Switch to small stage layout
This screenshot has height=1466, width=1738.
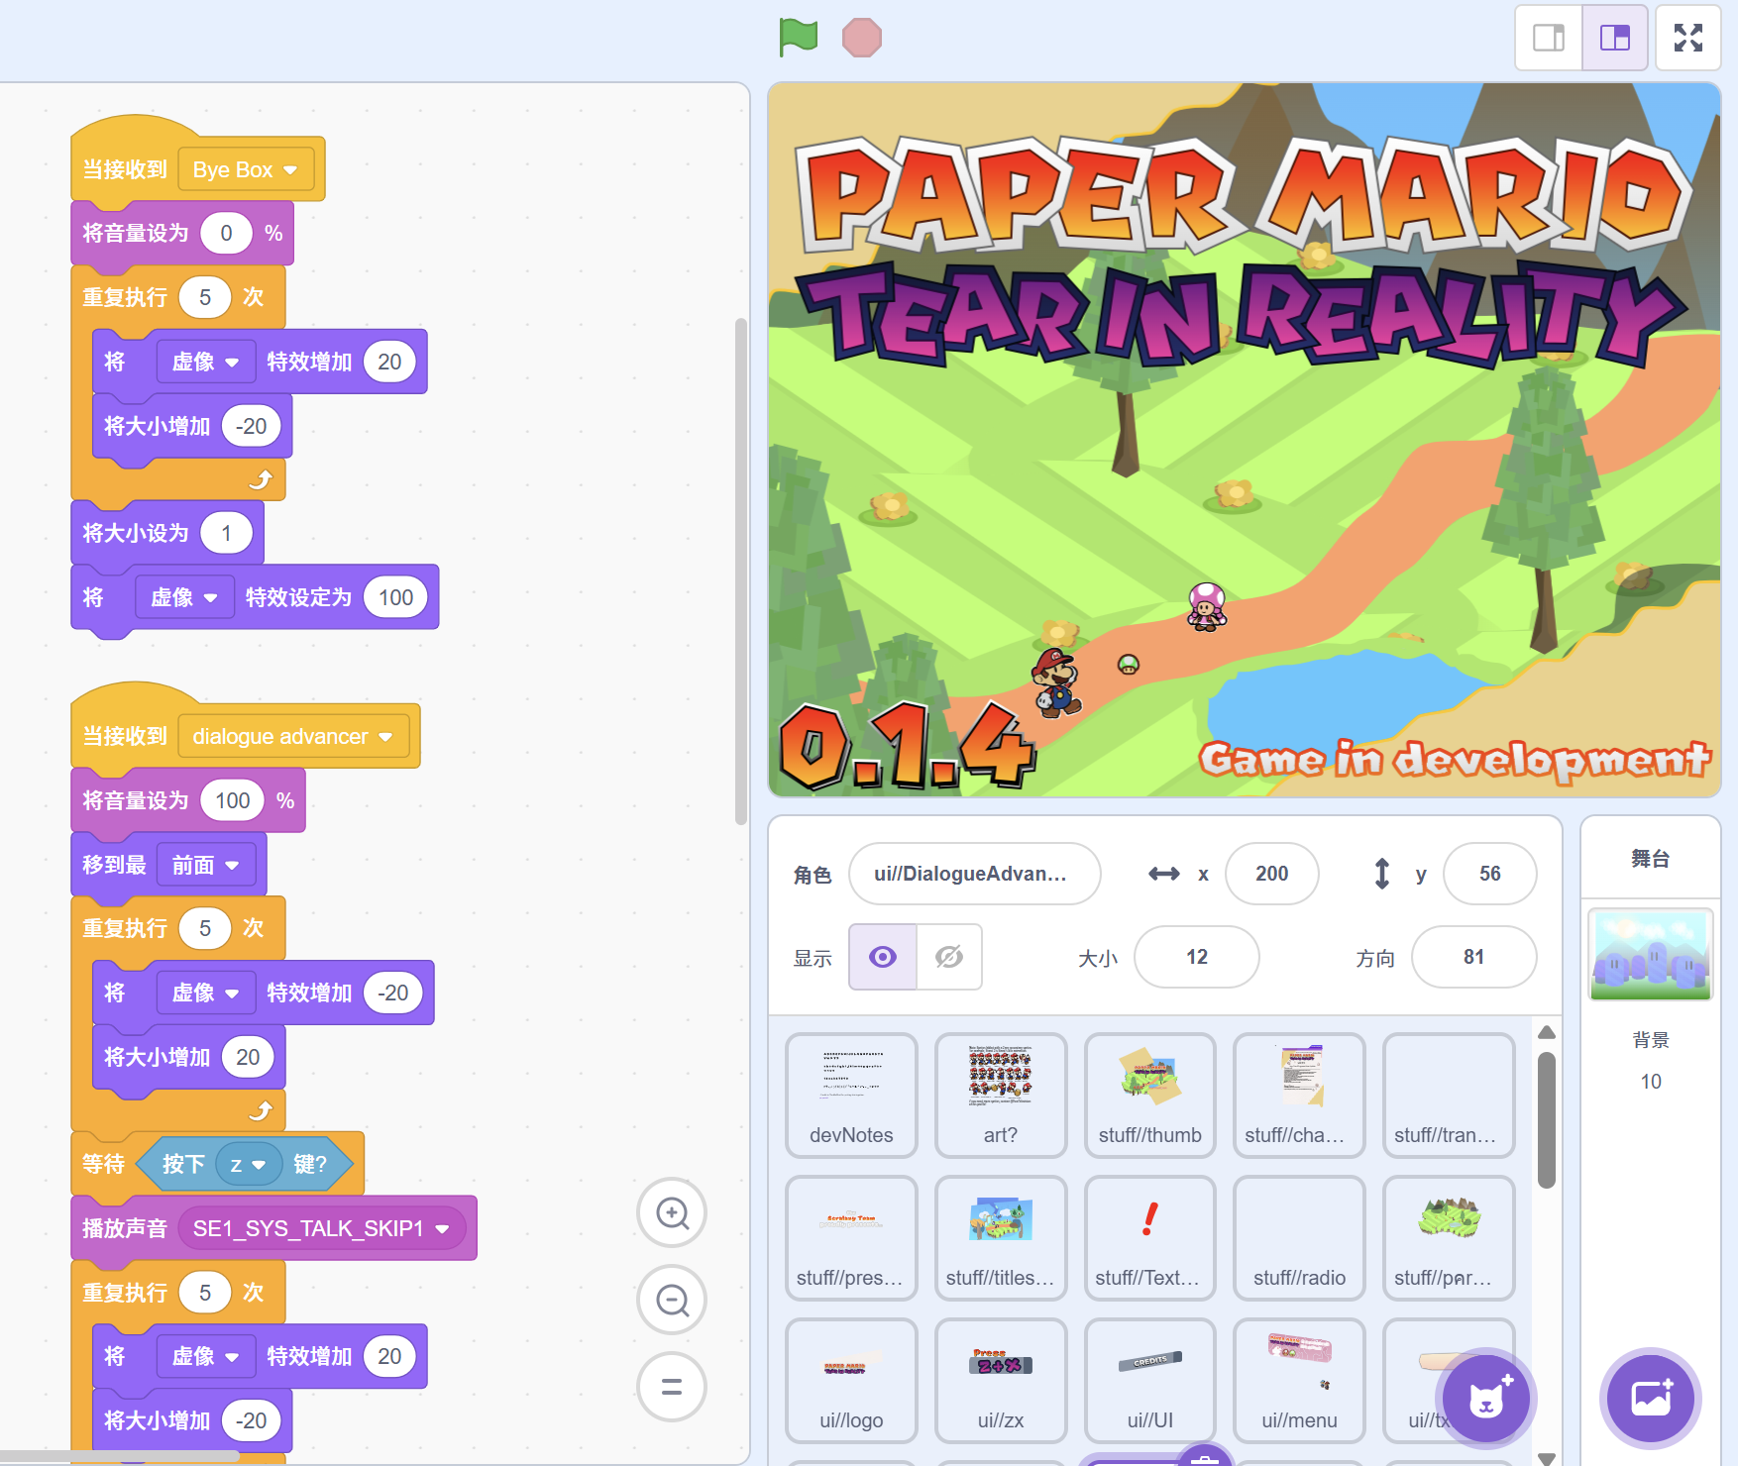click(1549, 38)
